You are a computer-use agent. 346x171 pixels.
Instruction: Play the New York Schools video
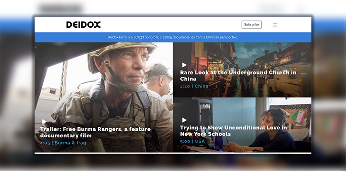pos(184,120)
